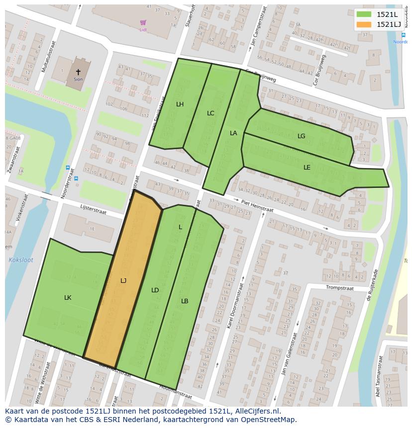
Task: Select the LH postcode area
Action: click(x=180, y=104)
